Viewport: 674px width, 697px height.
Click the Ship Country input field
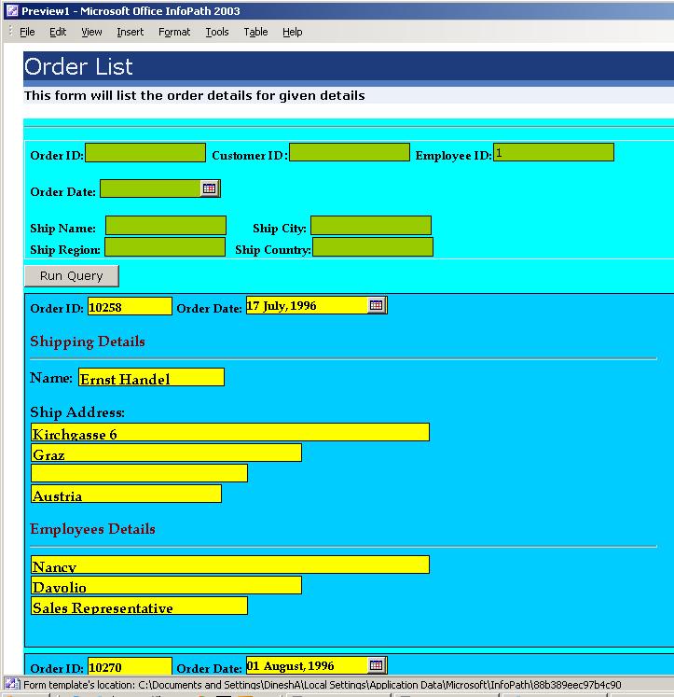373,247
